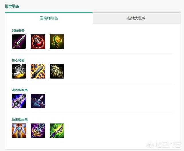184x151 pixels.
Task: Click the 起始装备 category label
Action: click(x=18, y=30)
